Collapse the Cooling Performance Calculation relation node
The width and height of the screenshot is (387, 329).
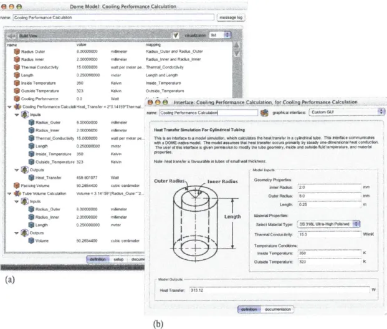(9, 107)
